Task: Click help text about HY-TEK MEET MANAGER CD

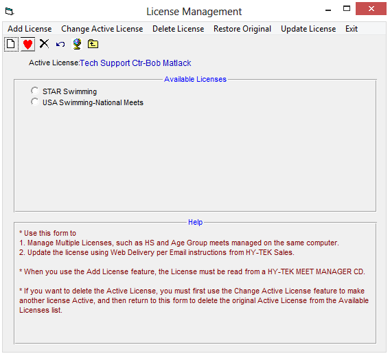Action: pos(192,271)
